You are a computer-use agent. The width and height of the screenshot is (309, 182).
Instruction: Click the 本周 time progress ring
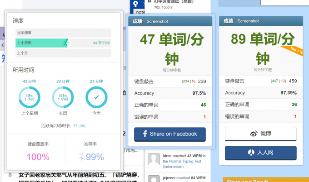pos(63,97)
